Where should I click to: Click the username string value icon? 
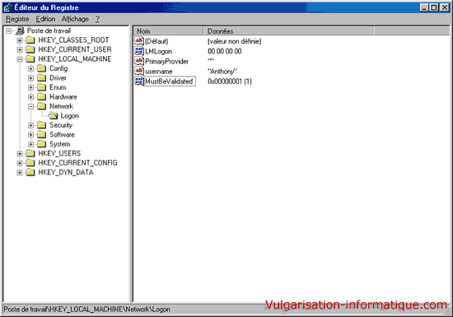pos(139,71)
